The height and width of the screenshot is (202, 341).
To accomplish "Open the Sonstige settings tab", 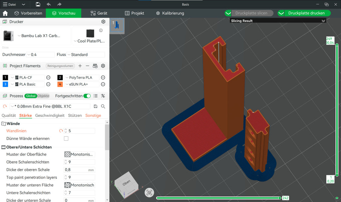I will (x=93, y=115).
